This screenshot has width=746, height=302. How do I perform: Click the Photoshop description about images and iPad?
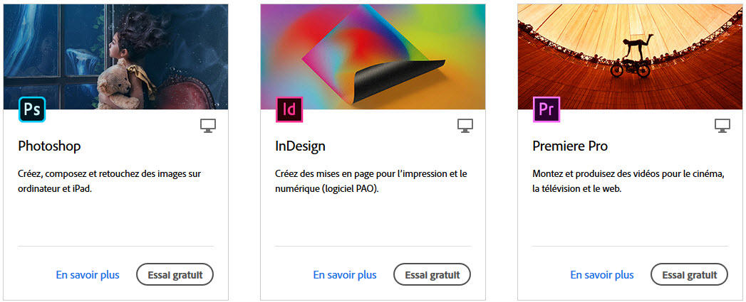pos(110,181)
